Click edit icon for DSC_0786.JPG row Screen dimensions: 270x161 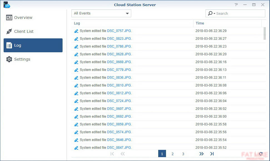76,46
